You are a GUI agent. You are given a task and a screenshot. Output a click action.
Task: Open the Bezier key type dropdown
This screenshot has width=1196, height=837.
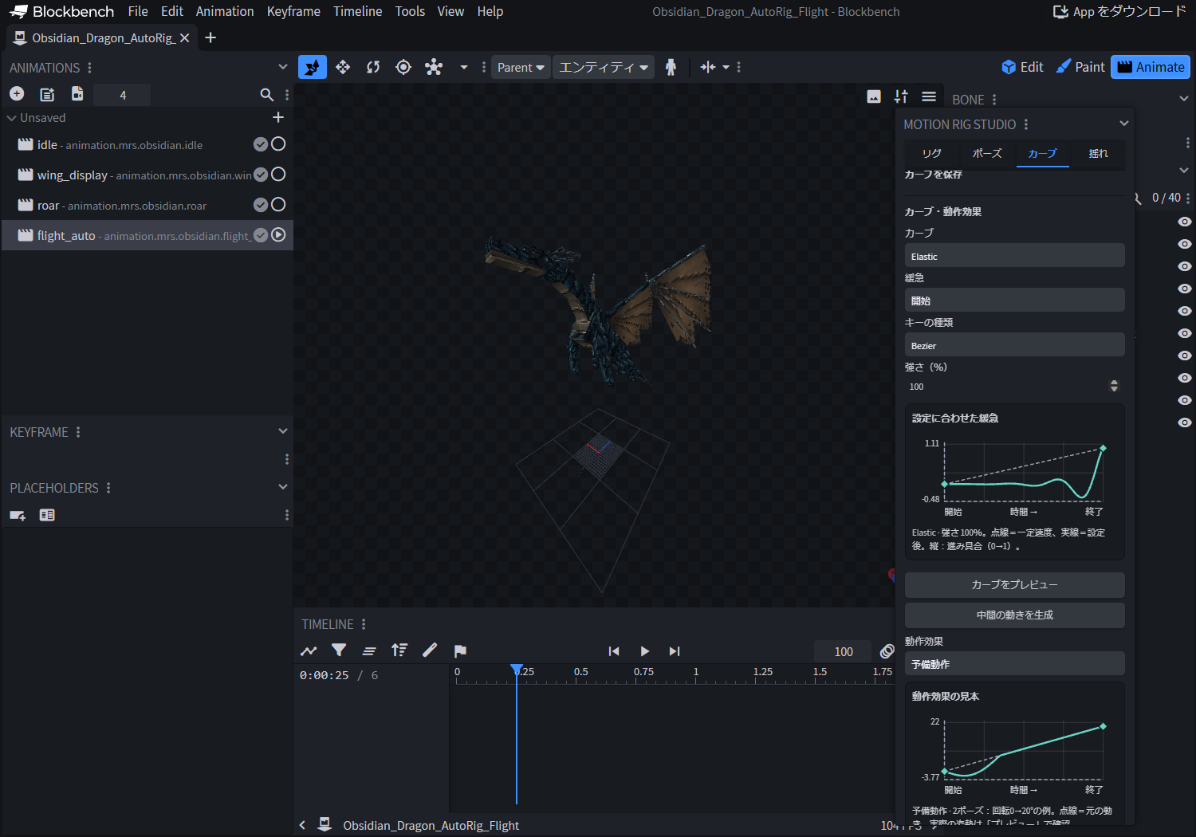pyautogui.click(x=1014, y=345)
